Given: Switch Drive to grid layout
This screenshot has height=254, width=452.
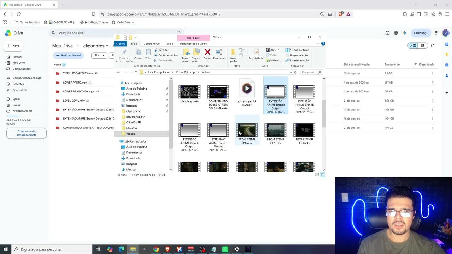Looking at the screenshot, I should [422, 46].
